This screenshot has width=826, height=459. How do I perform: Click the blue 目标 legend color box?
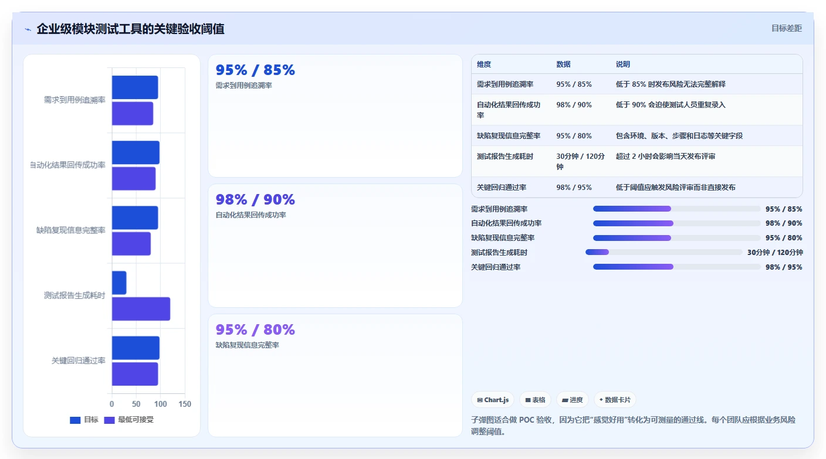(75, 420)
